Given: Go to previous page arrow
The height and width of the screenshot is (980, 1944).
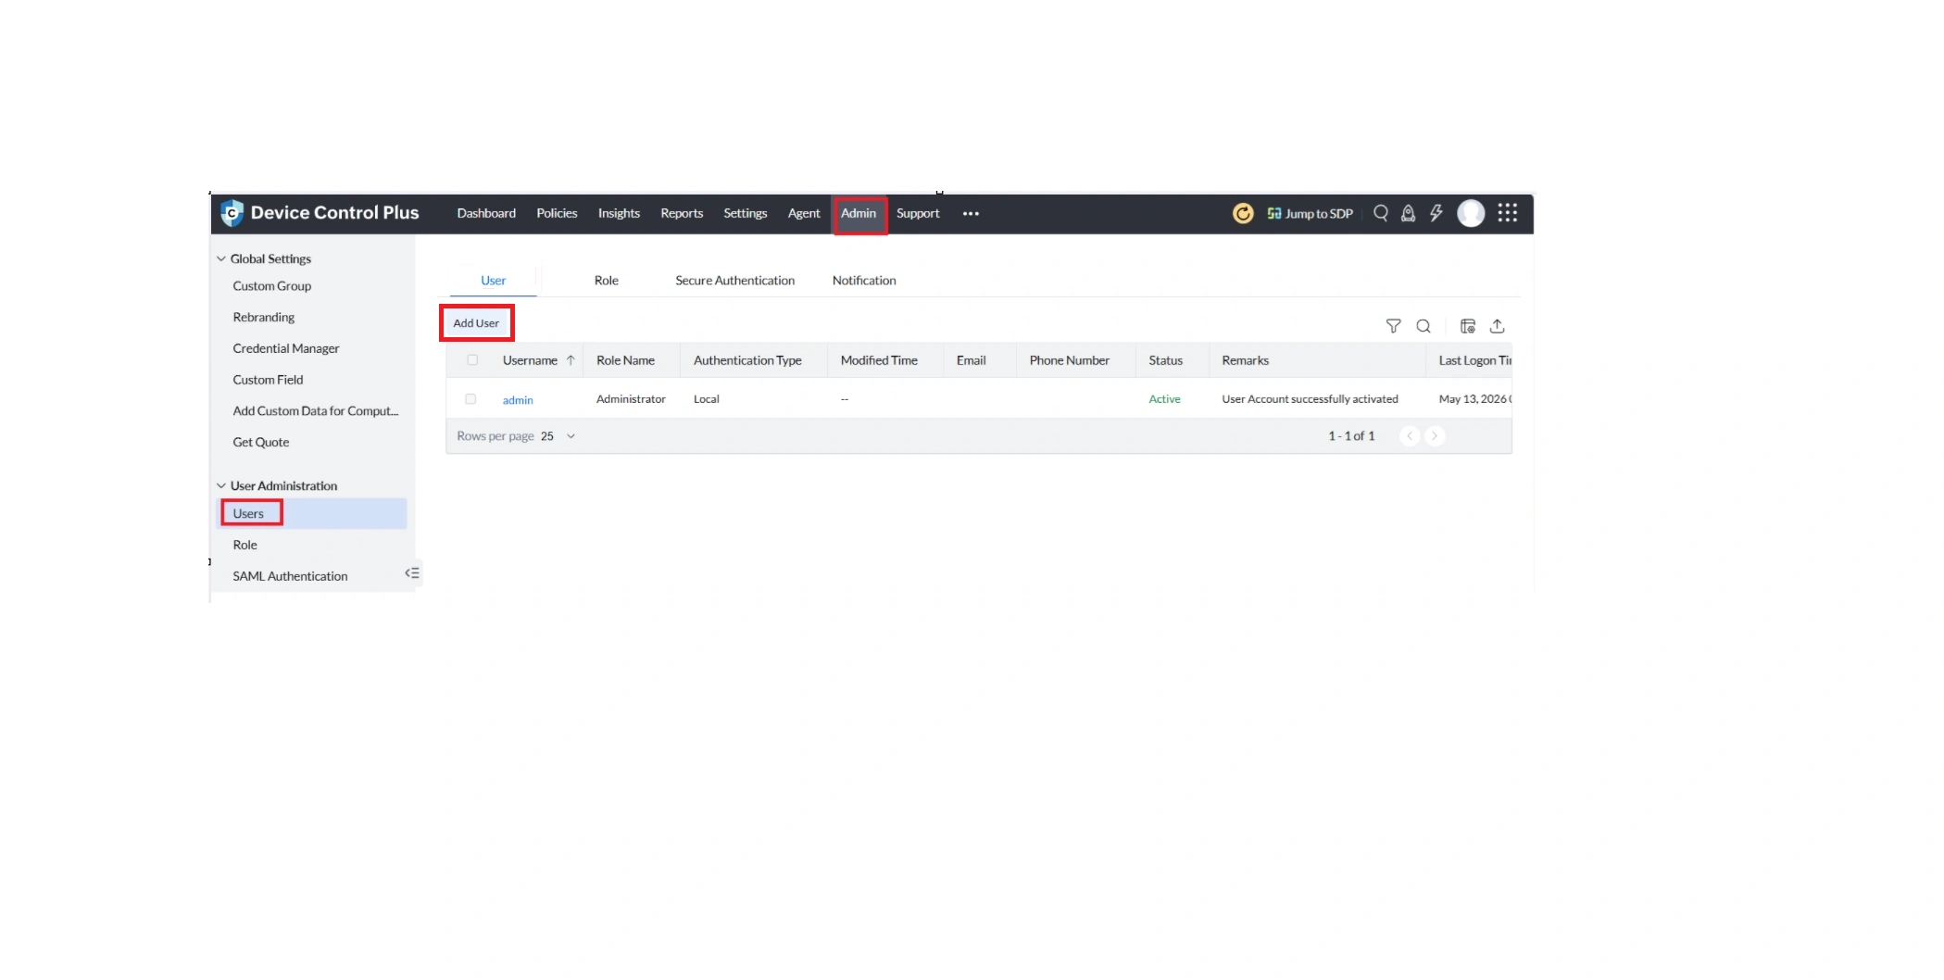Looking at the screenshot, I should pos(1410,436).
